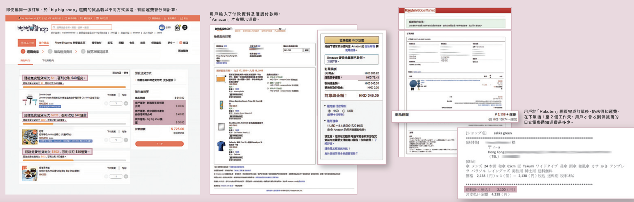This screenshot has width=634, height=202.
Task: Open 喜愛商品 heart link in top bar
Action: click(155, 18)
